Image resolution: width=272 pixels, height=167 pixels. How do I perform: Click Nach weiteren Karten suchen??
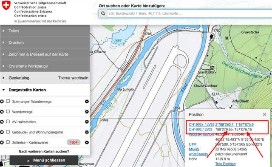[x=44, y=151]
